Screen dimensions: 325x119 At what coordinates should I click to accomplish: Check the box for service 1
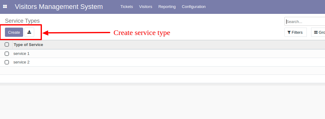point(7,54)
